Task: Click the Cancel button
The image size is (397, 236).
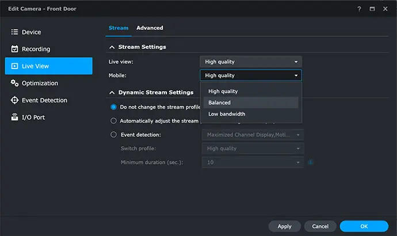Action: click(320, 226)
